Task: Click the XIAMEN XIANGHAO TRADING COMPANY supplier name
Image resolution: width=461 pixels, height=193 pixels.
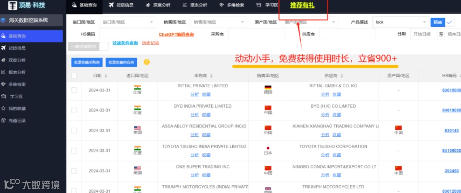Action: [x=336, y=126]
